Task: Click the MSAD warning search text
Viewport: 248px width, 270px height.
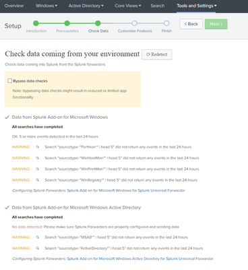Action: click(x=116, y=237)
